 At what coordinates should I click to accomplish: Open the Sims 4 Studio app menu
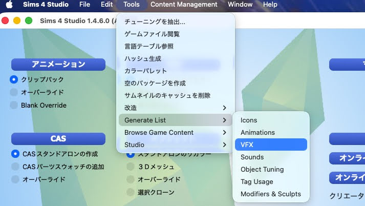pyautogui.click(x=46, y=5)
